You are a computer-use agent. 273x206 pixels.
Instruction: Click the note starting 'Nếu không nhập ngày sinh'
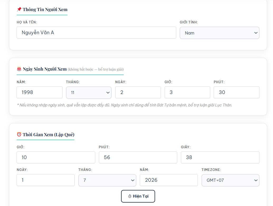(x=124, y=105)
